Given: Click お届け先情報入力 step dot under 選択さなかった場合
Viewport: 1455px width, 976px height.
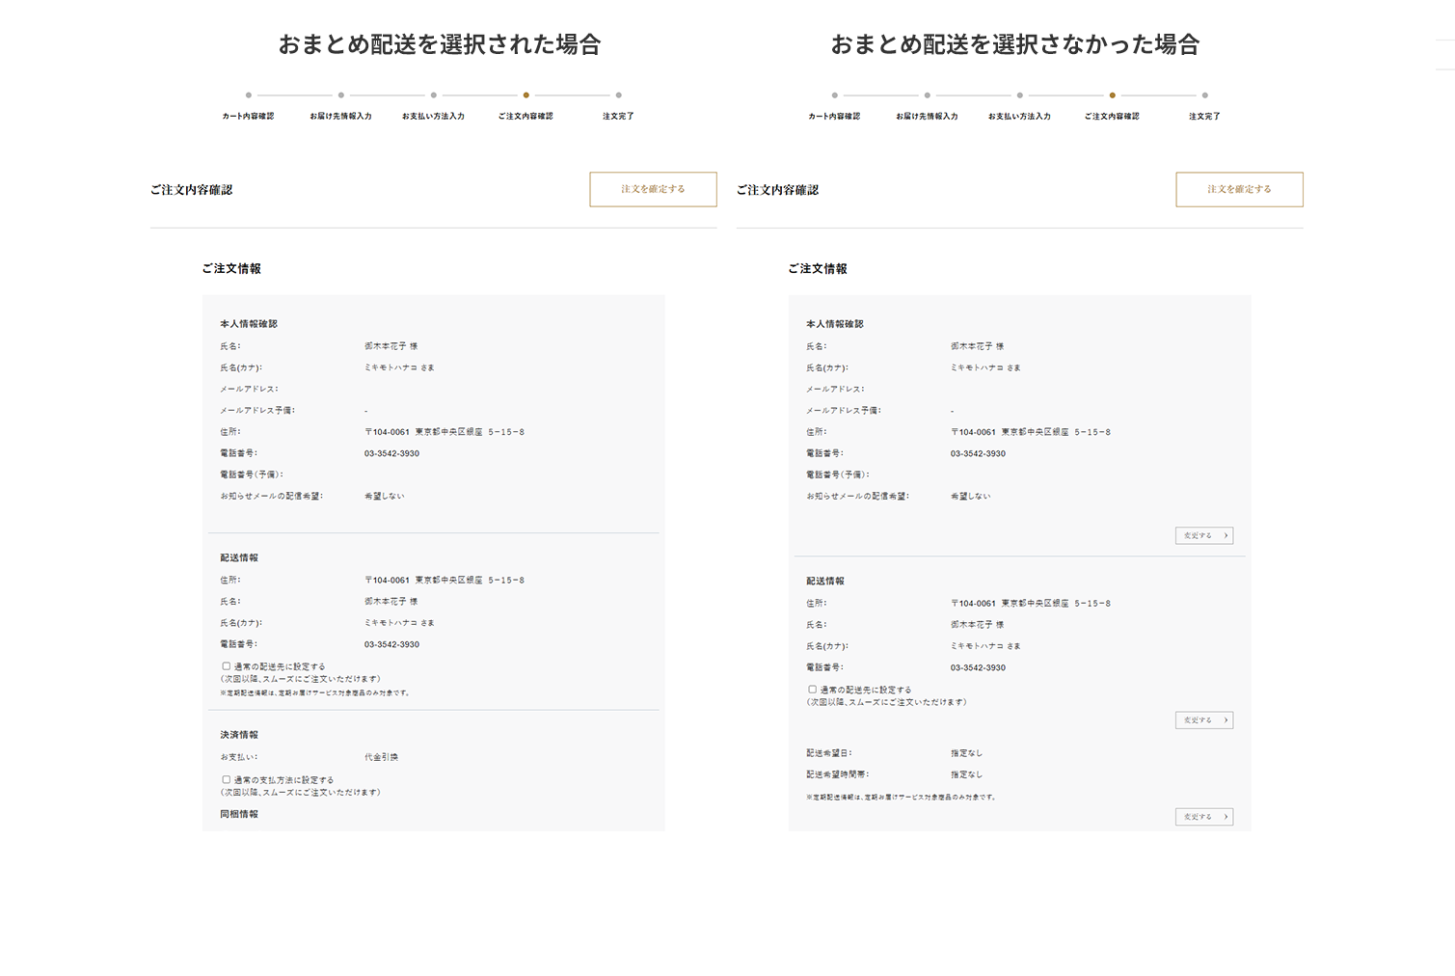Looking at the screenshot, I should tap(928, 95).
